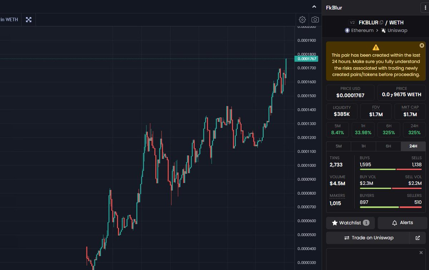Click the LIQUIDITY $385K box
Screen dimensions: 429x270
point(342,112)
